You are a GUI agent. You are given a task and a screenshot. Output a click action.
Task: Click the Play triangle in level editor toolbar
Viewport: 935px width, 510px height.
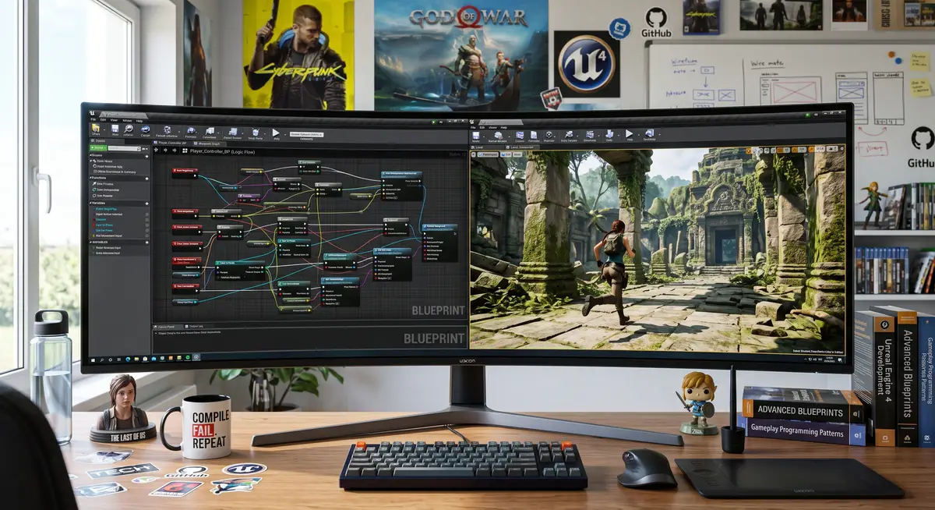pyautogui.click(x=629, y=133)
